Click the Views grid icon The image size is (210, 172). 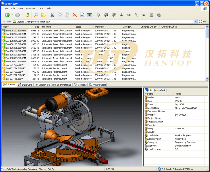coord(89,15)
